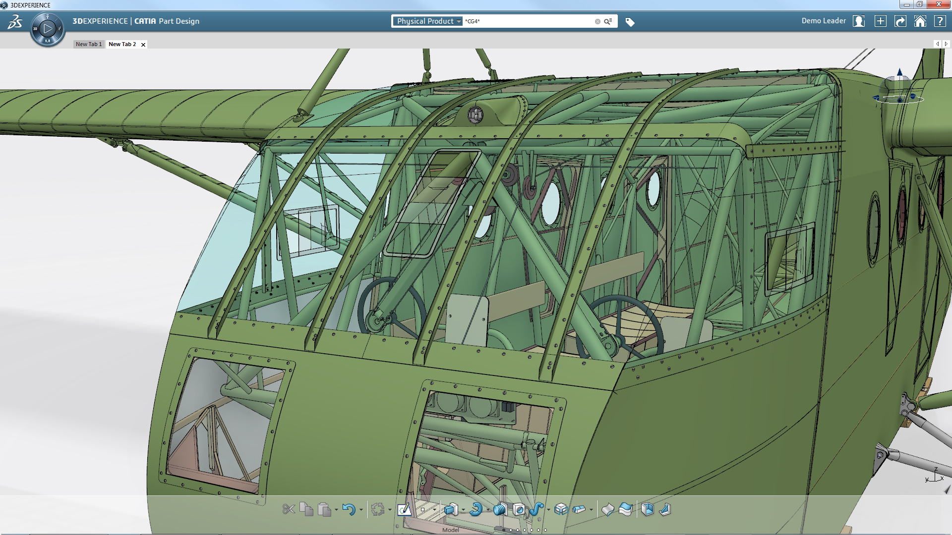Expand the Pad tool flyout arrow
The image size is (952, 535).
(x=463, y=510)
